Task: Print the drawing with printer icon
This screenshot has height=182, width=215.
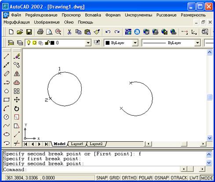Action: [40, 32]
